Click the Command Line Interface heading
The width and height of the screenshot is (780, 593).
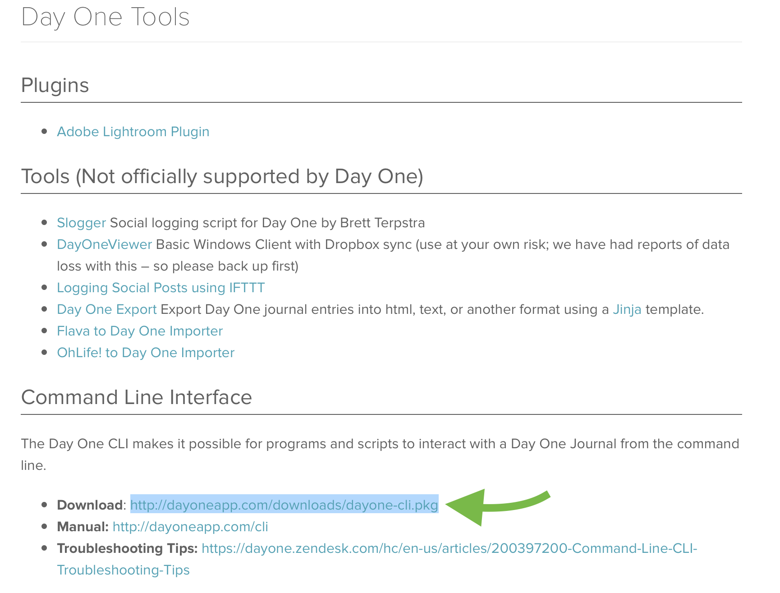click(x=136, y=397)
